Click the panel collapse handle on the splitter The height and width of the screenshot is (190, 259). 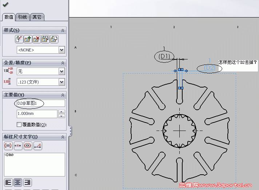click(x=71, y=131)
